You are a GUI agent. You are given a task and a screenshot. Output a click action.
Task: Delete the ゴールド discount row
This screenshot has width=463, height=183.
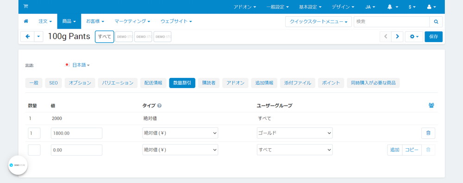pyautogui.click(x=428, y=133)
